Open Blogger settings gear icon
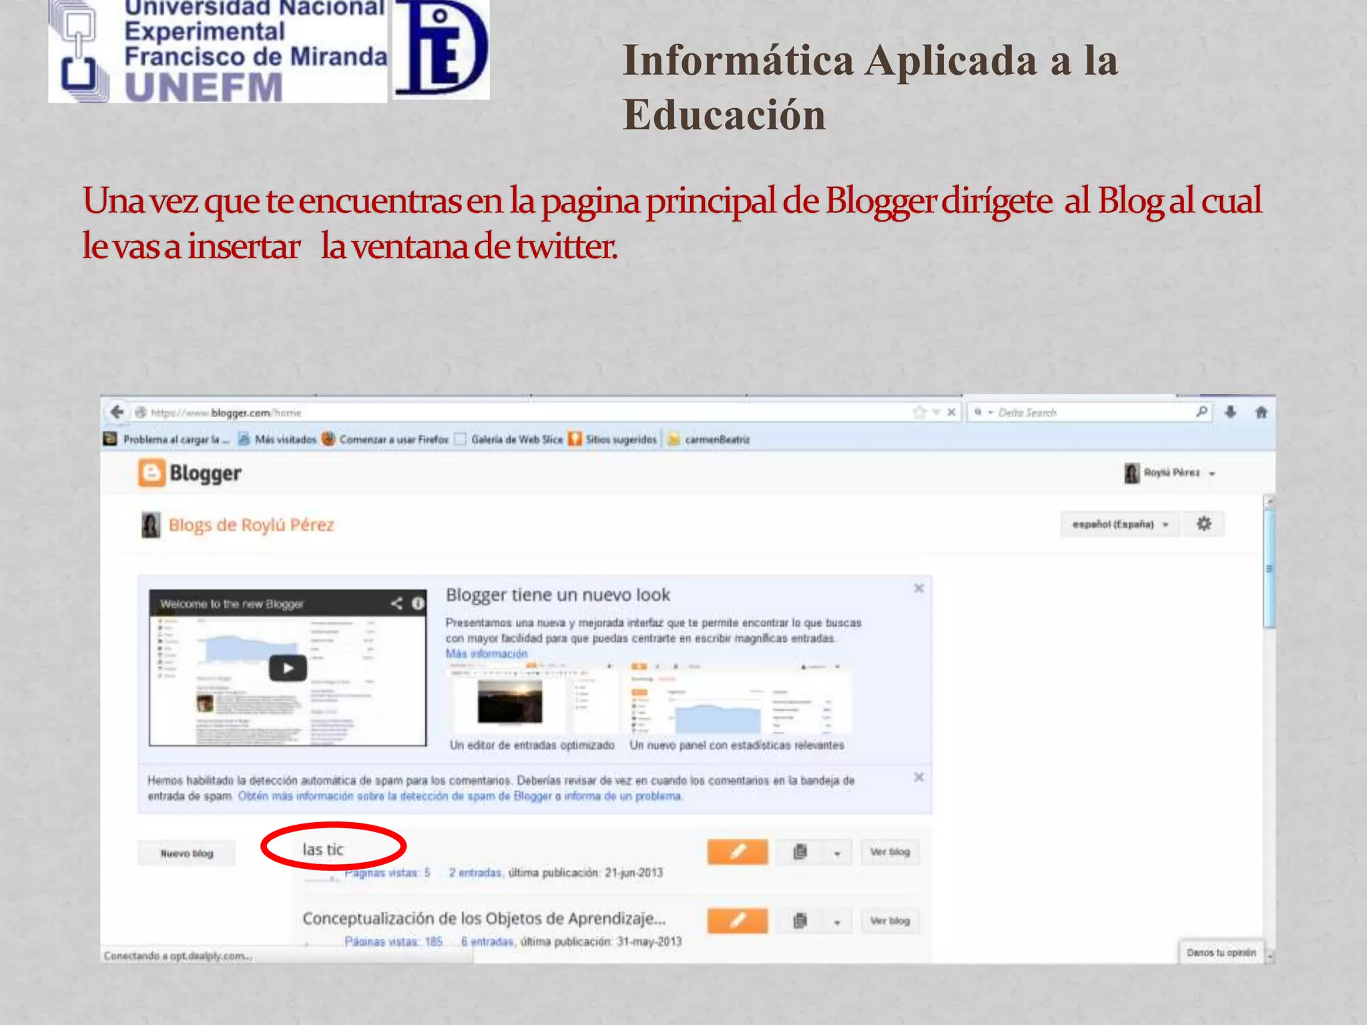This screenshot has height=1025, width=1367. coord(1203,524)
